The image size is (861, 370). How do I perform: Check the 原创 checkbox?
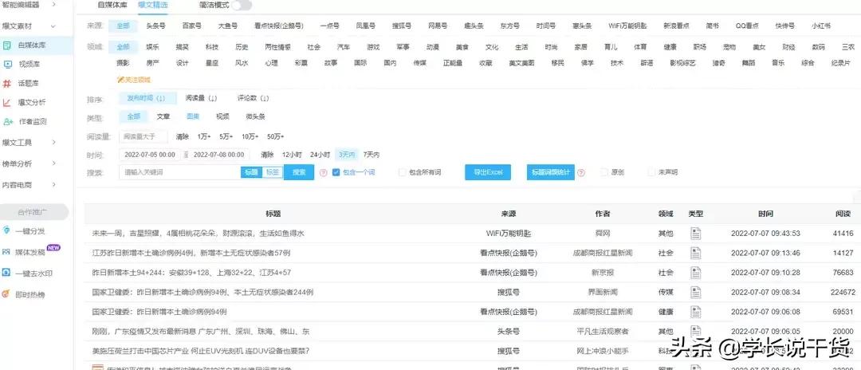604,172
